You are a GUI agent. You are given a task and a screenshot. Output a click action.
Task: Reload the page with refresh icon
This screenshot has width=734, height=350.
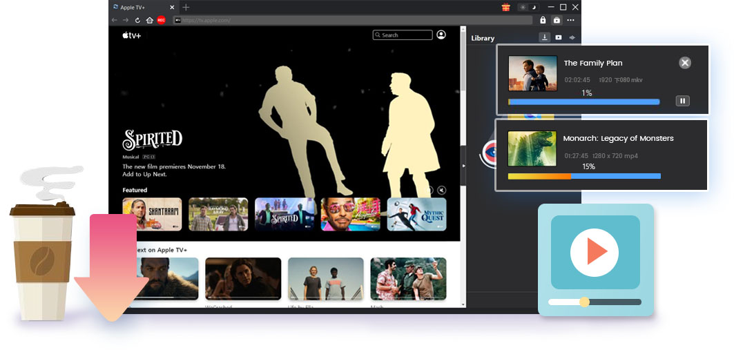click(x=137, y=20)
